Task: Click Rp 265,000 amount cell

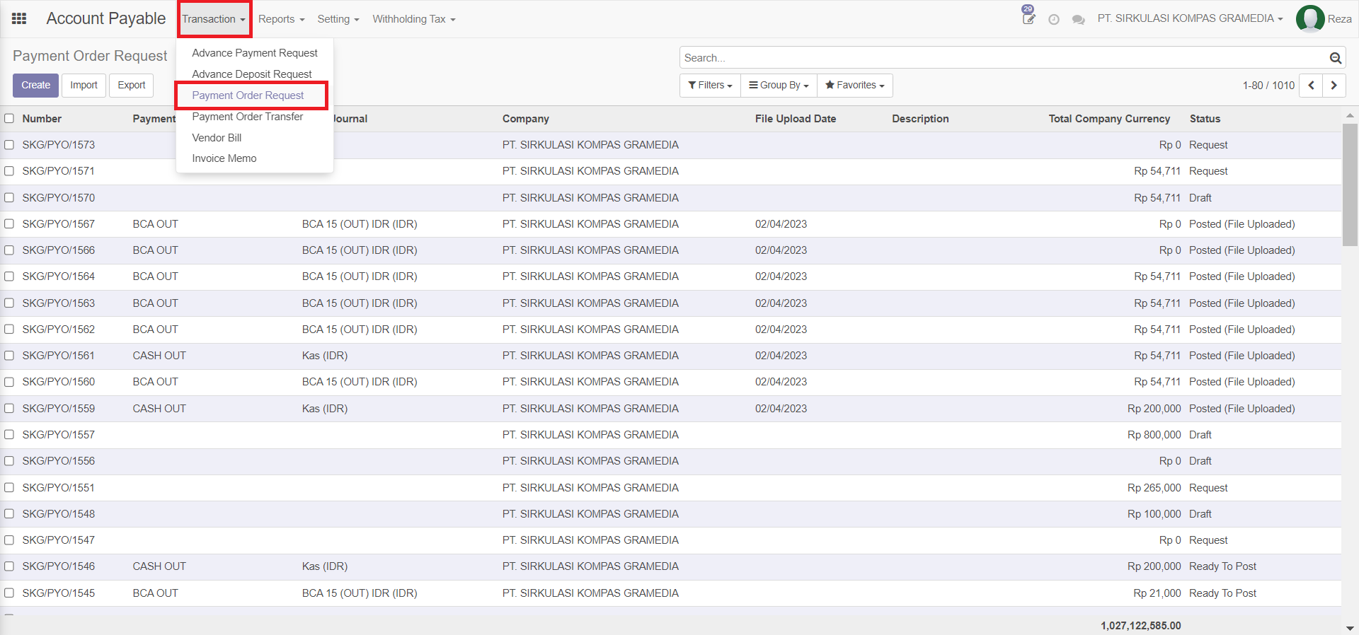Action: [x=1154, y=488]
